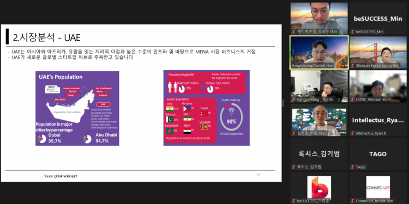The image size is (409, 204).
Task: Select beSUCCESS_이정준 logo profile tile
Action: coord(319,187)
